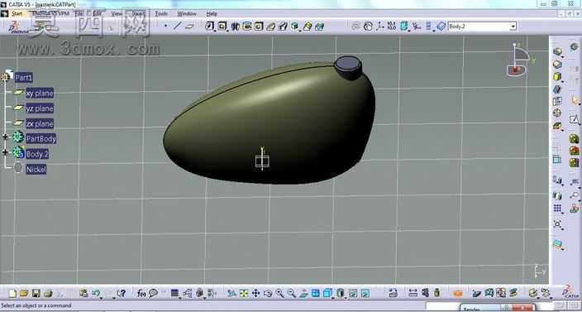Click the Create Multi-View icon

tap(316, 294)
